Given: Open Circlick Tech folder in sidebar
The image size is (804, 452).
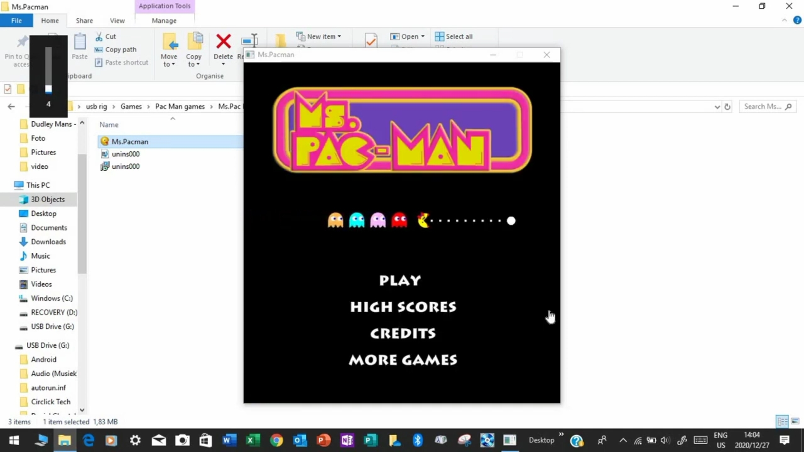Looking at the screenshot, I should point(50,402).
